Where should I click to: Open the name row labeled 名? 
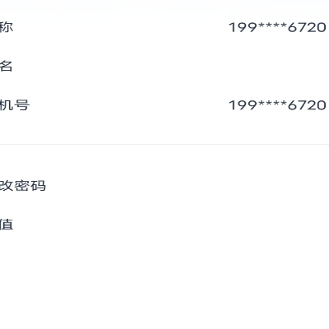164,67
